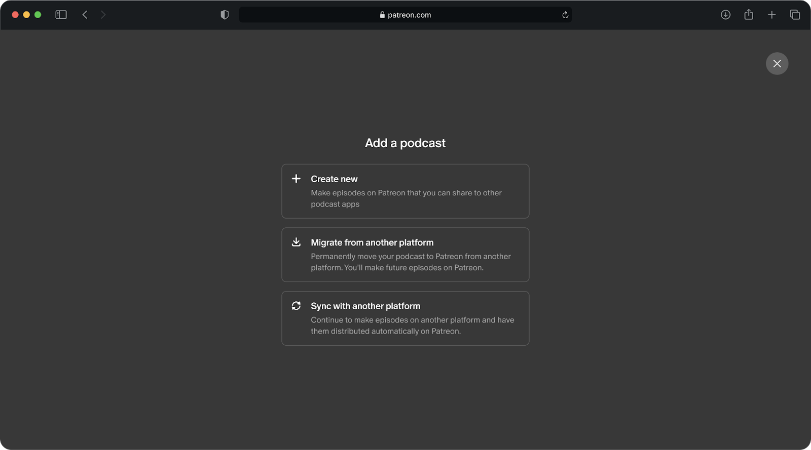Reload the patreon.com page
The image size is (811, 450).
tap(565, 15)
